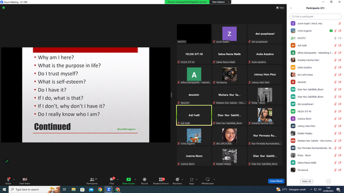
Task: Click the shared slide presentation area
Action: [86, 95]
